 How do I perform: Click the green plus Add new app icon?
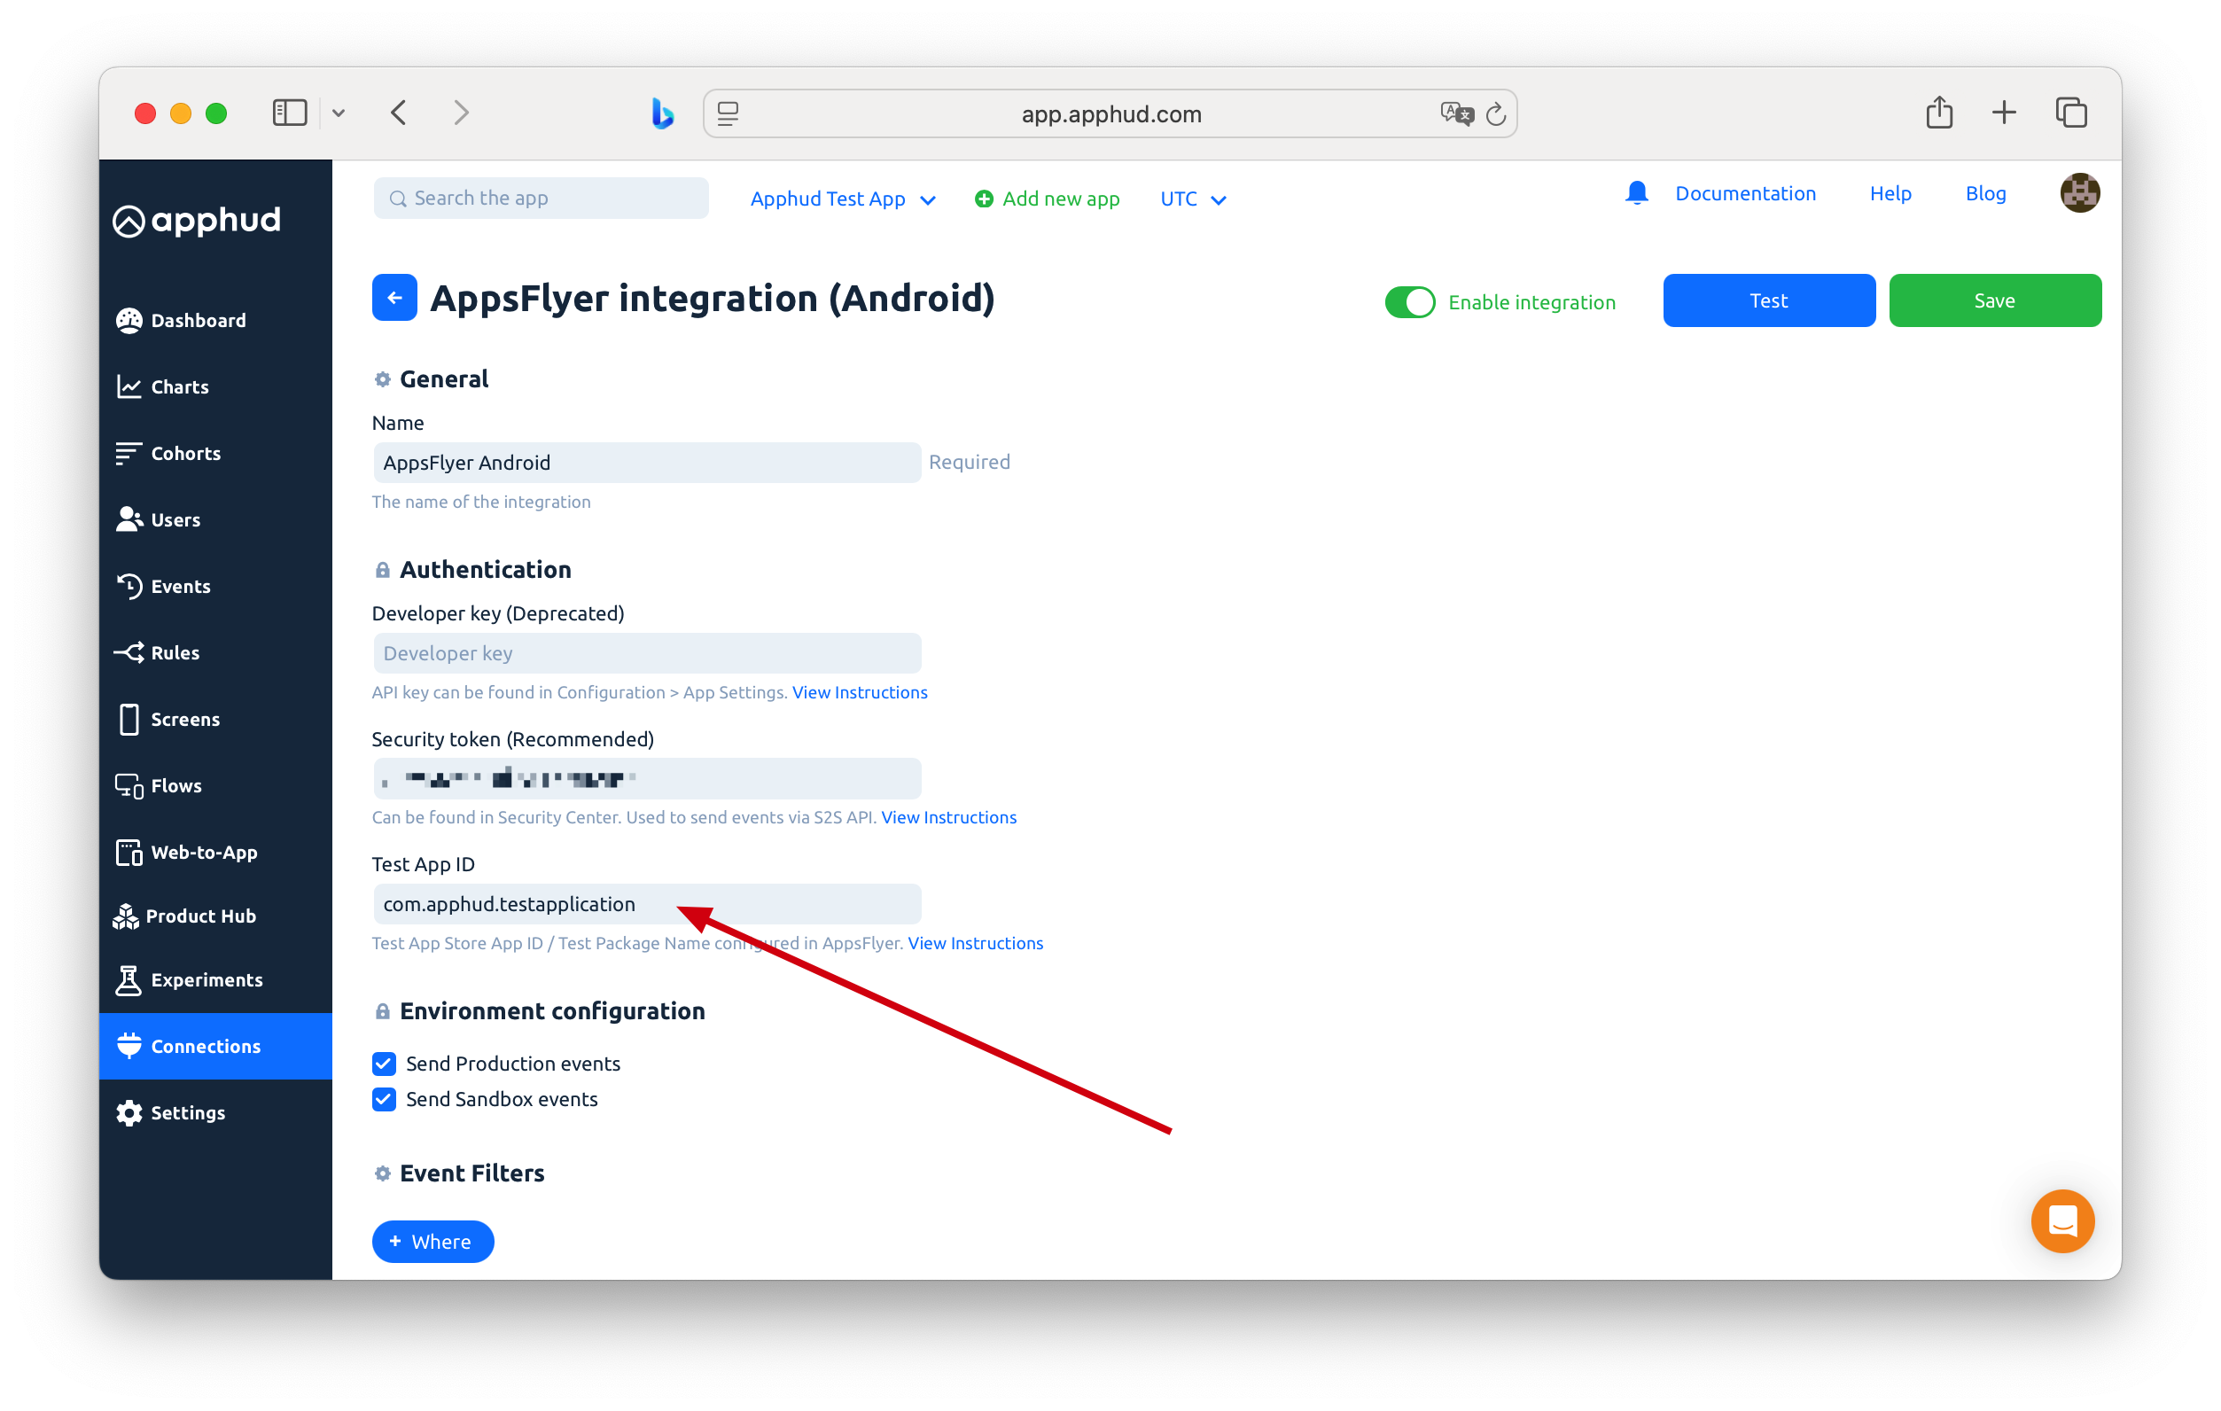pyautogui.click(x=984, y=199)
